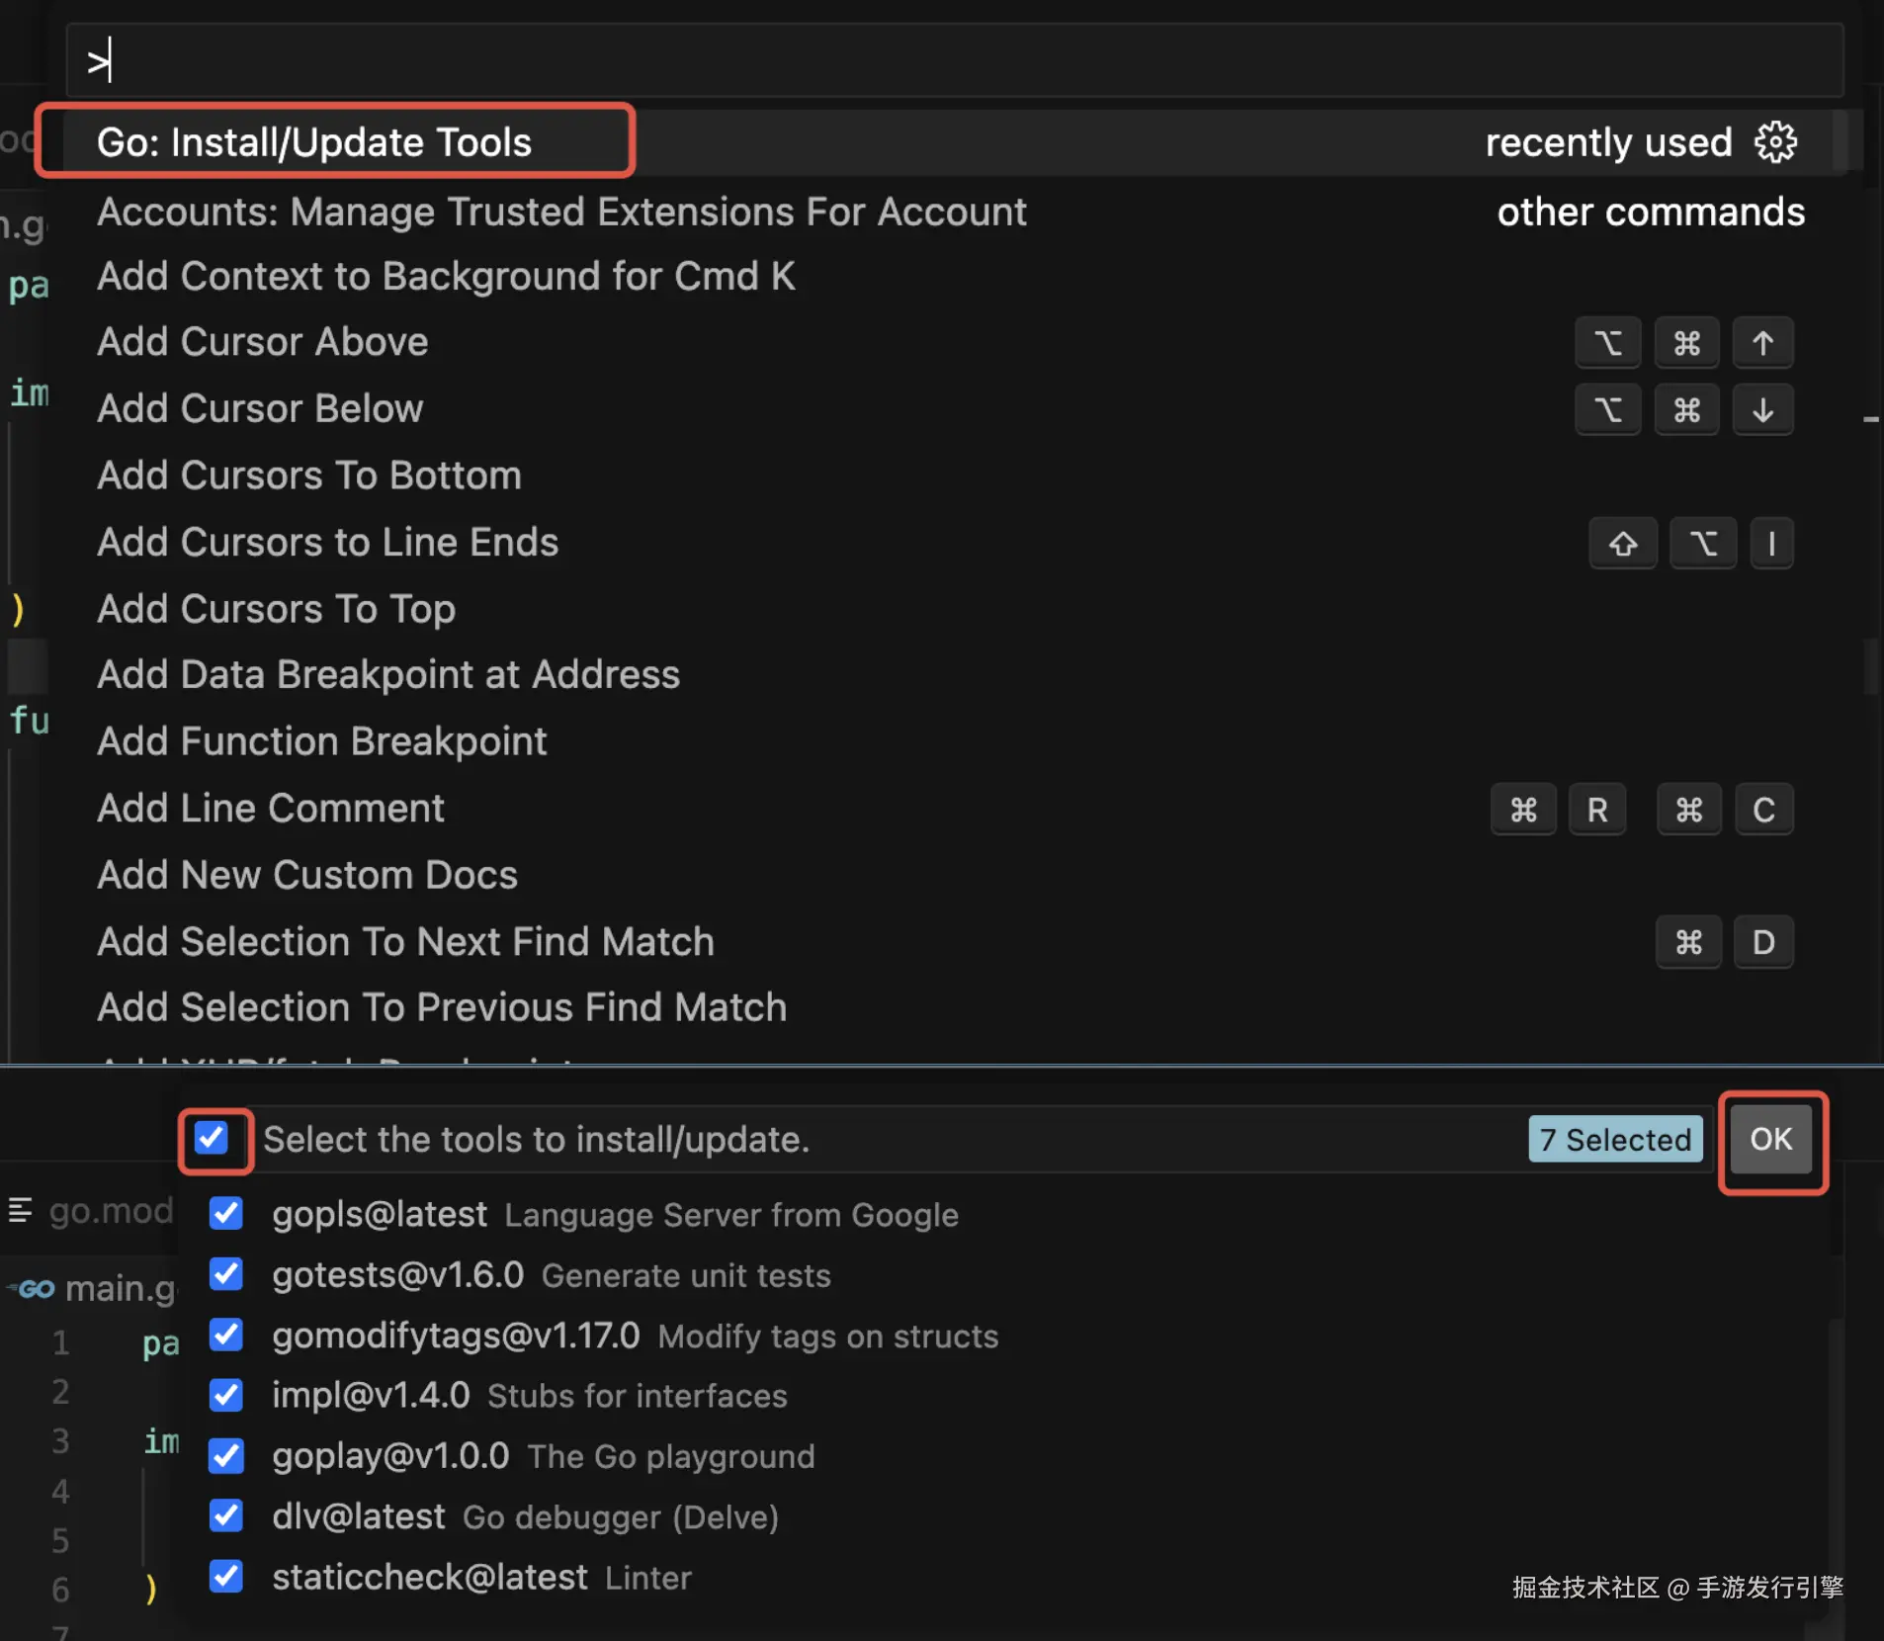Uncheck dlv@latest checkbox
Image resolution: width=1884 pixels, height=1641 pixels.
pos(226,1515)
